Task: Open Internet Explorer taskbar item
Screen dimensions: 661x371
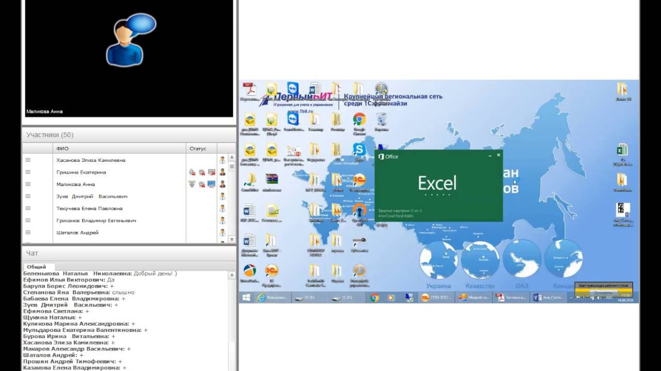Action: tap(272, 297)
